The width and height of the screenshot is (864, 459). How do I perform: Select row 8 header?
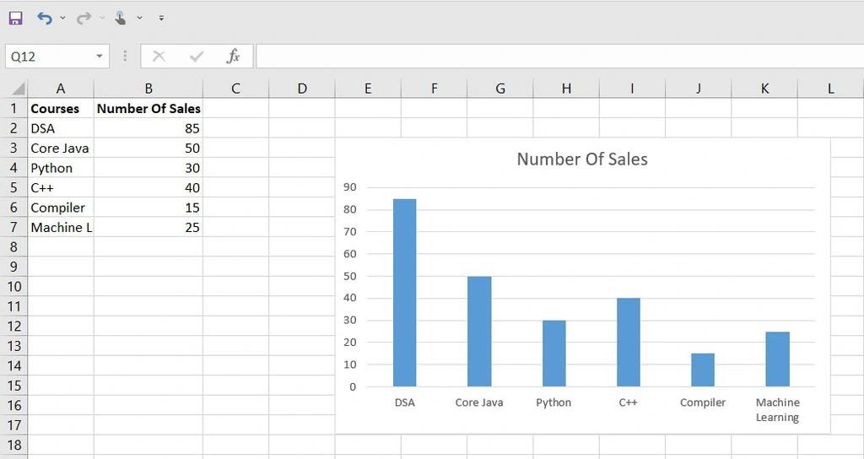pyautogui.click(x=13, y=247)
